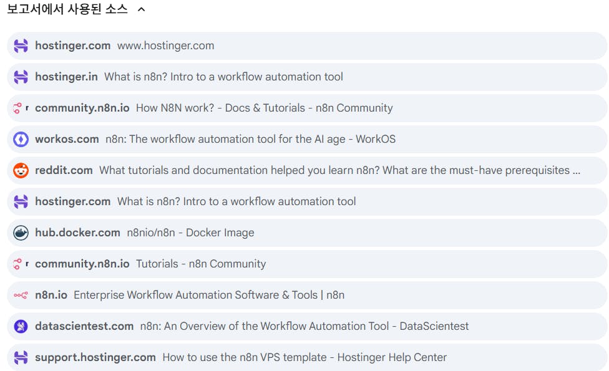Screen dimensions: 609x371
Task: Open the n8nio/n8n Docker Image source
Action: click(190, 233)
